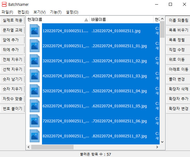Click the 이름 되돌림 button
Screen dimensions: 190x157
point(178,20)
